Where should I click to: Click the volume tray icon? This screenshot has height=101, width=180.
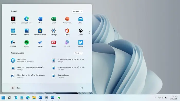click(x=163, y=98)
